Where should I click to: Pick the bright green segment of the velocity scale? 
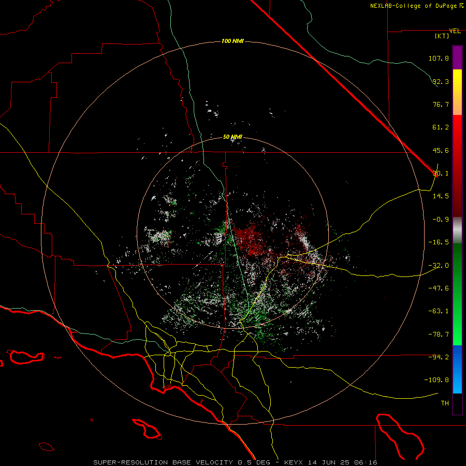coord(457,294)
